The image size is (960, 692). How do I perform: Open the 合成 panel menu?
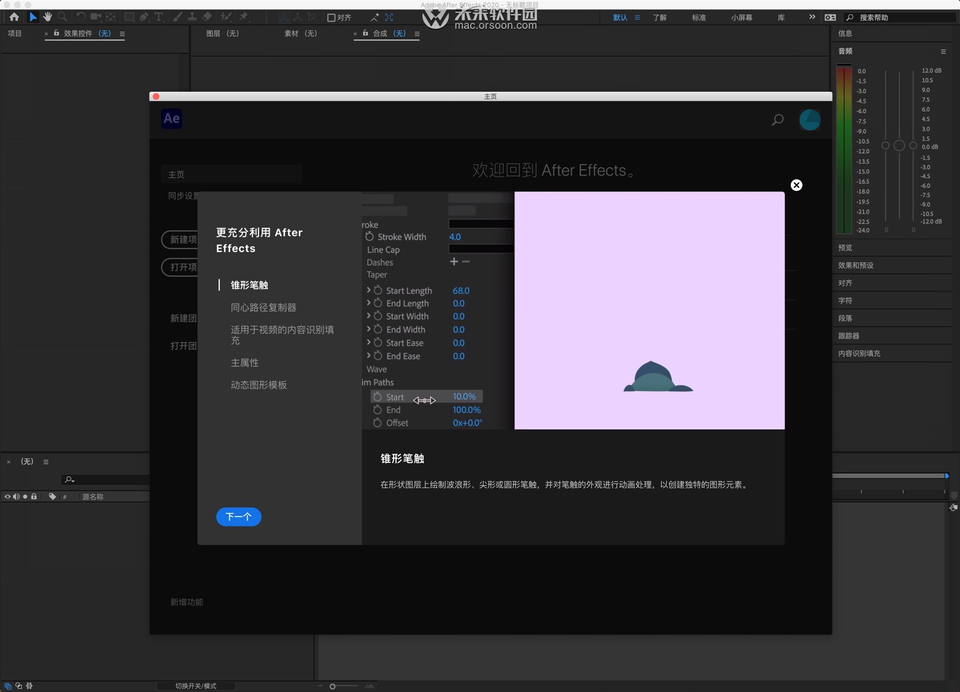point(417,33)
